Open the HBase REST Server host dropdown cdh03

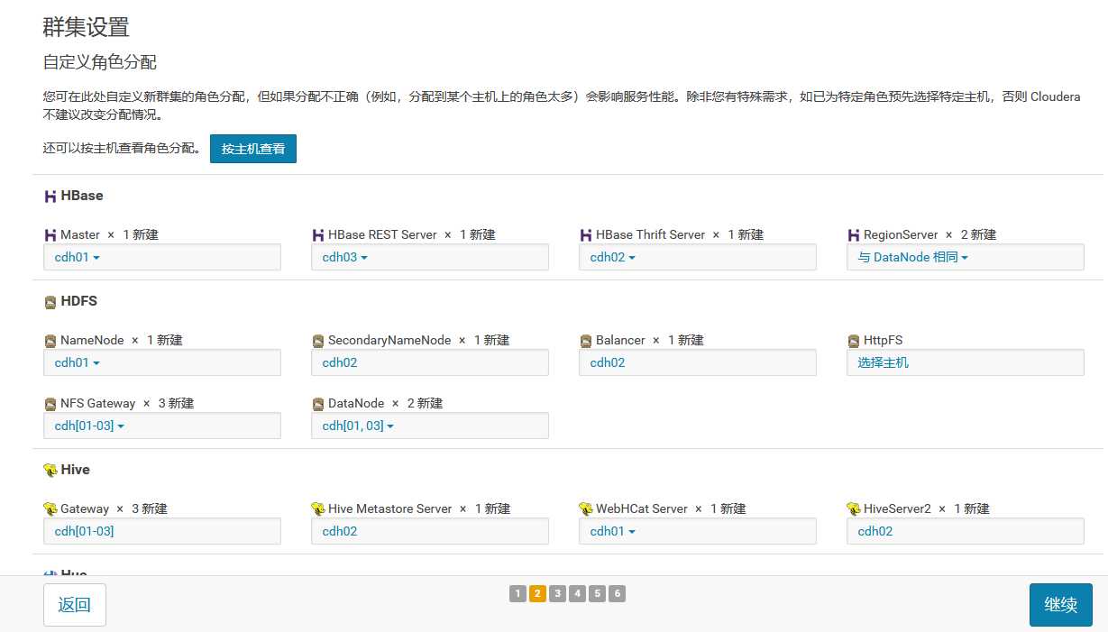tap(345, 257)
